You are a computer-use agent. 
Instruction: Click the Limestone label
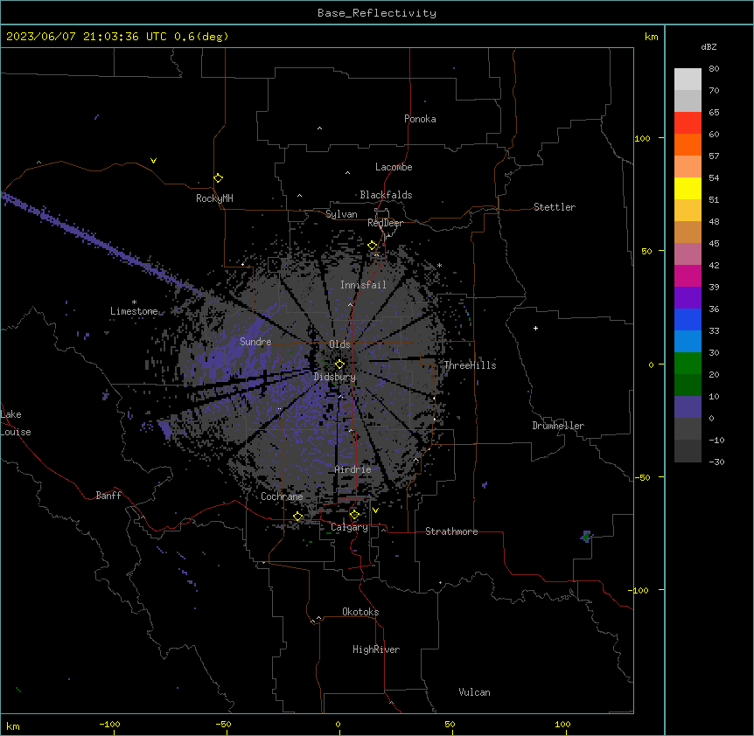point(134,311)
